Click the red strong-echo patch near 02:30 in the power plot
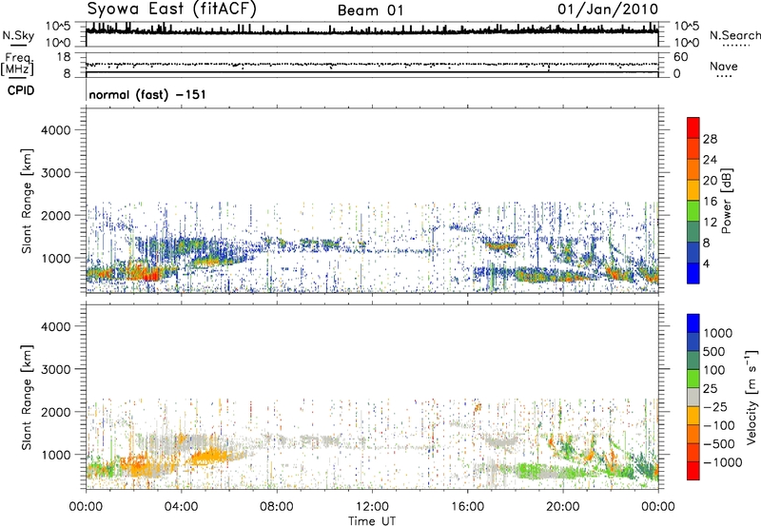 point(147,274)
